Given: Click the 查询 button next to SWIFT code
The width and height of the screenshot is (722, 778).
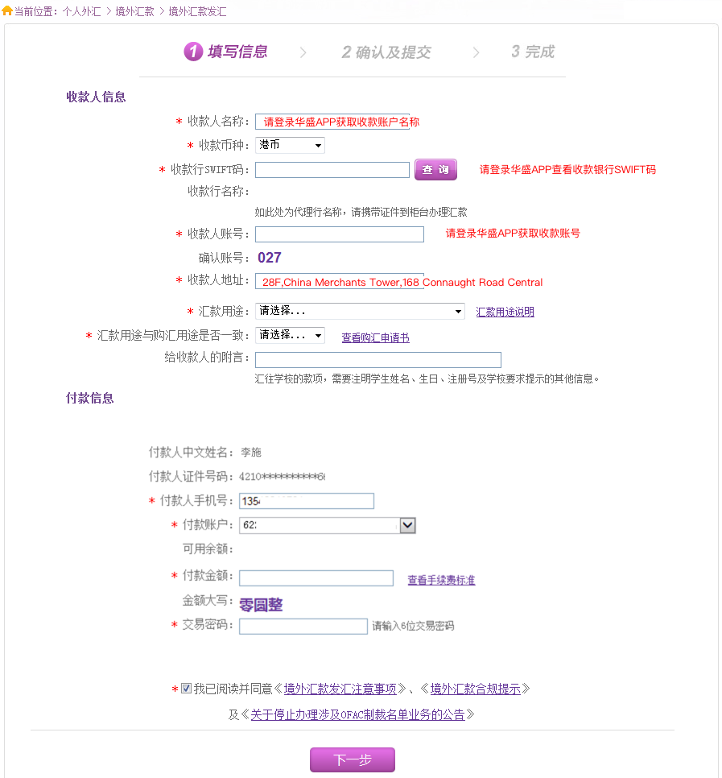Looking at the screenshot, I should pyautogui.click(x=435, y=169).
